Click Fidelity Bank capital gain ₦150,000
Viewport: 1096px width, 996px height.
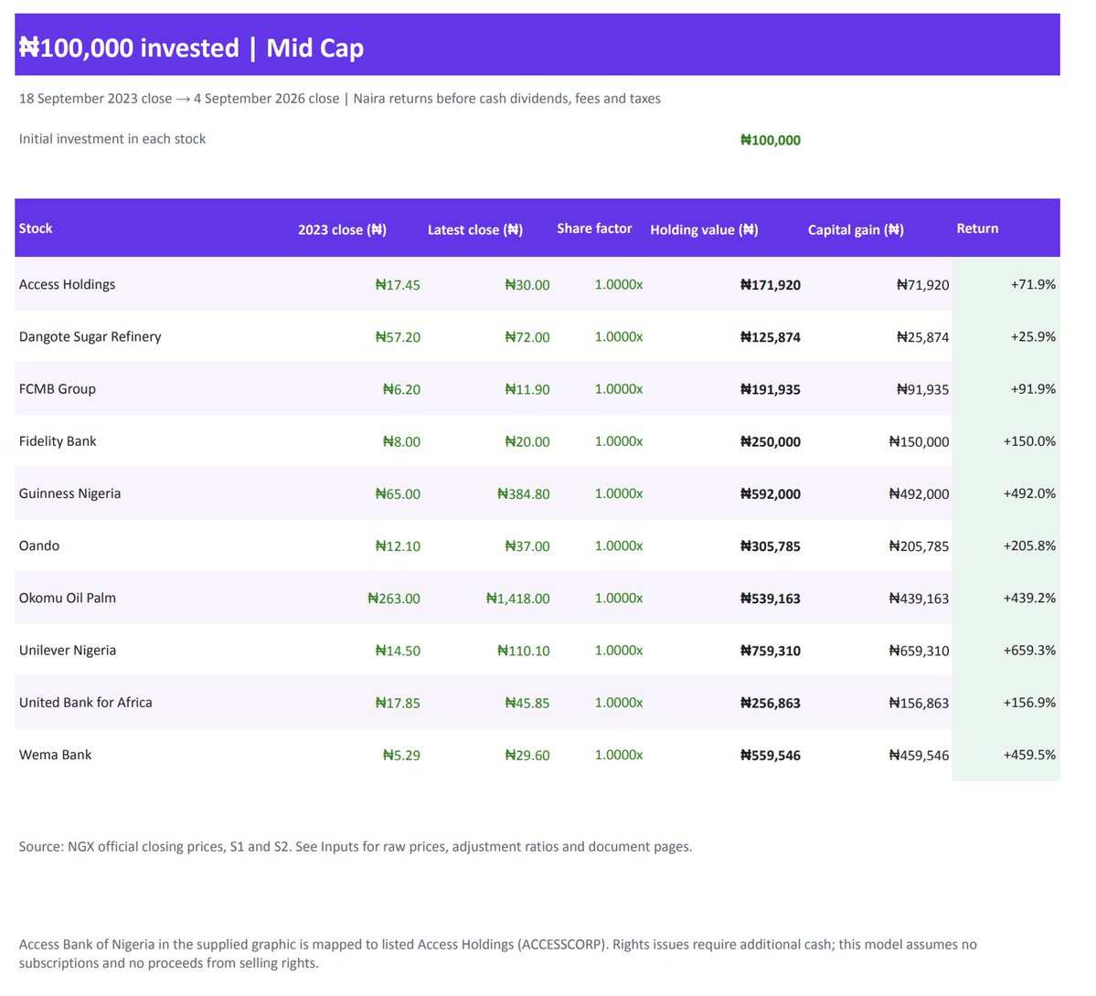point(920,441)
